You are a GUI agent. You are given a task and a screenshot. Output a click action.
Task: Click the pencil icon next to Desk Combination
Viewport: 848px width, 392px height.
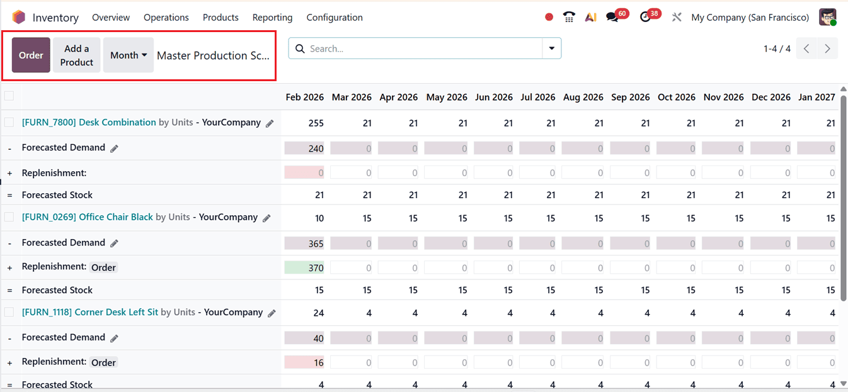tap(270, 123)
